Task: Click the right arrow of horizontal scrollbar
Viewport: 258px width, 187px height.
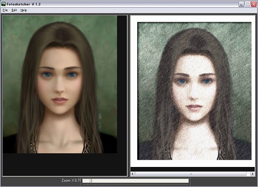Action: [x=252, y=174]
